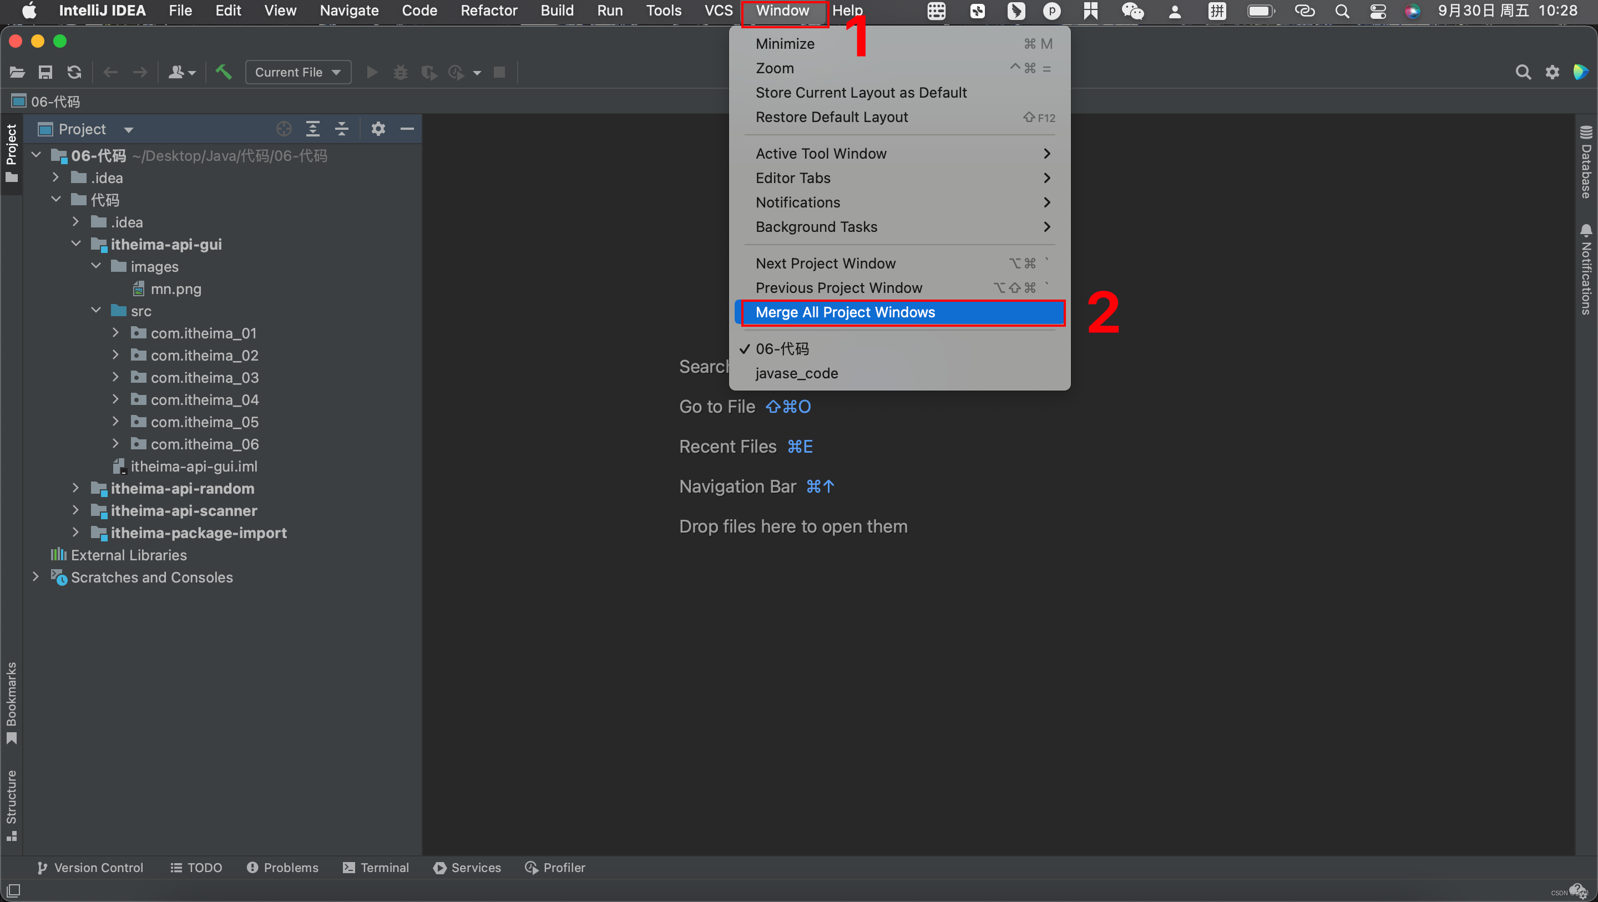Collapse the src folder
Viewport: 1598px width, 902px height.
[96, 310]
